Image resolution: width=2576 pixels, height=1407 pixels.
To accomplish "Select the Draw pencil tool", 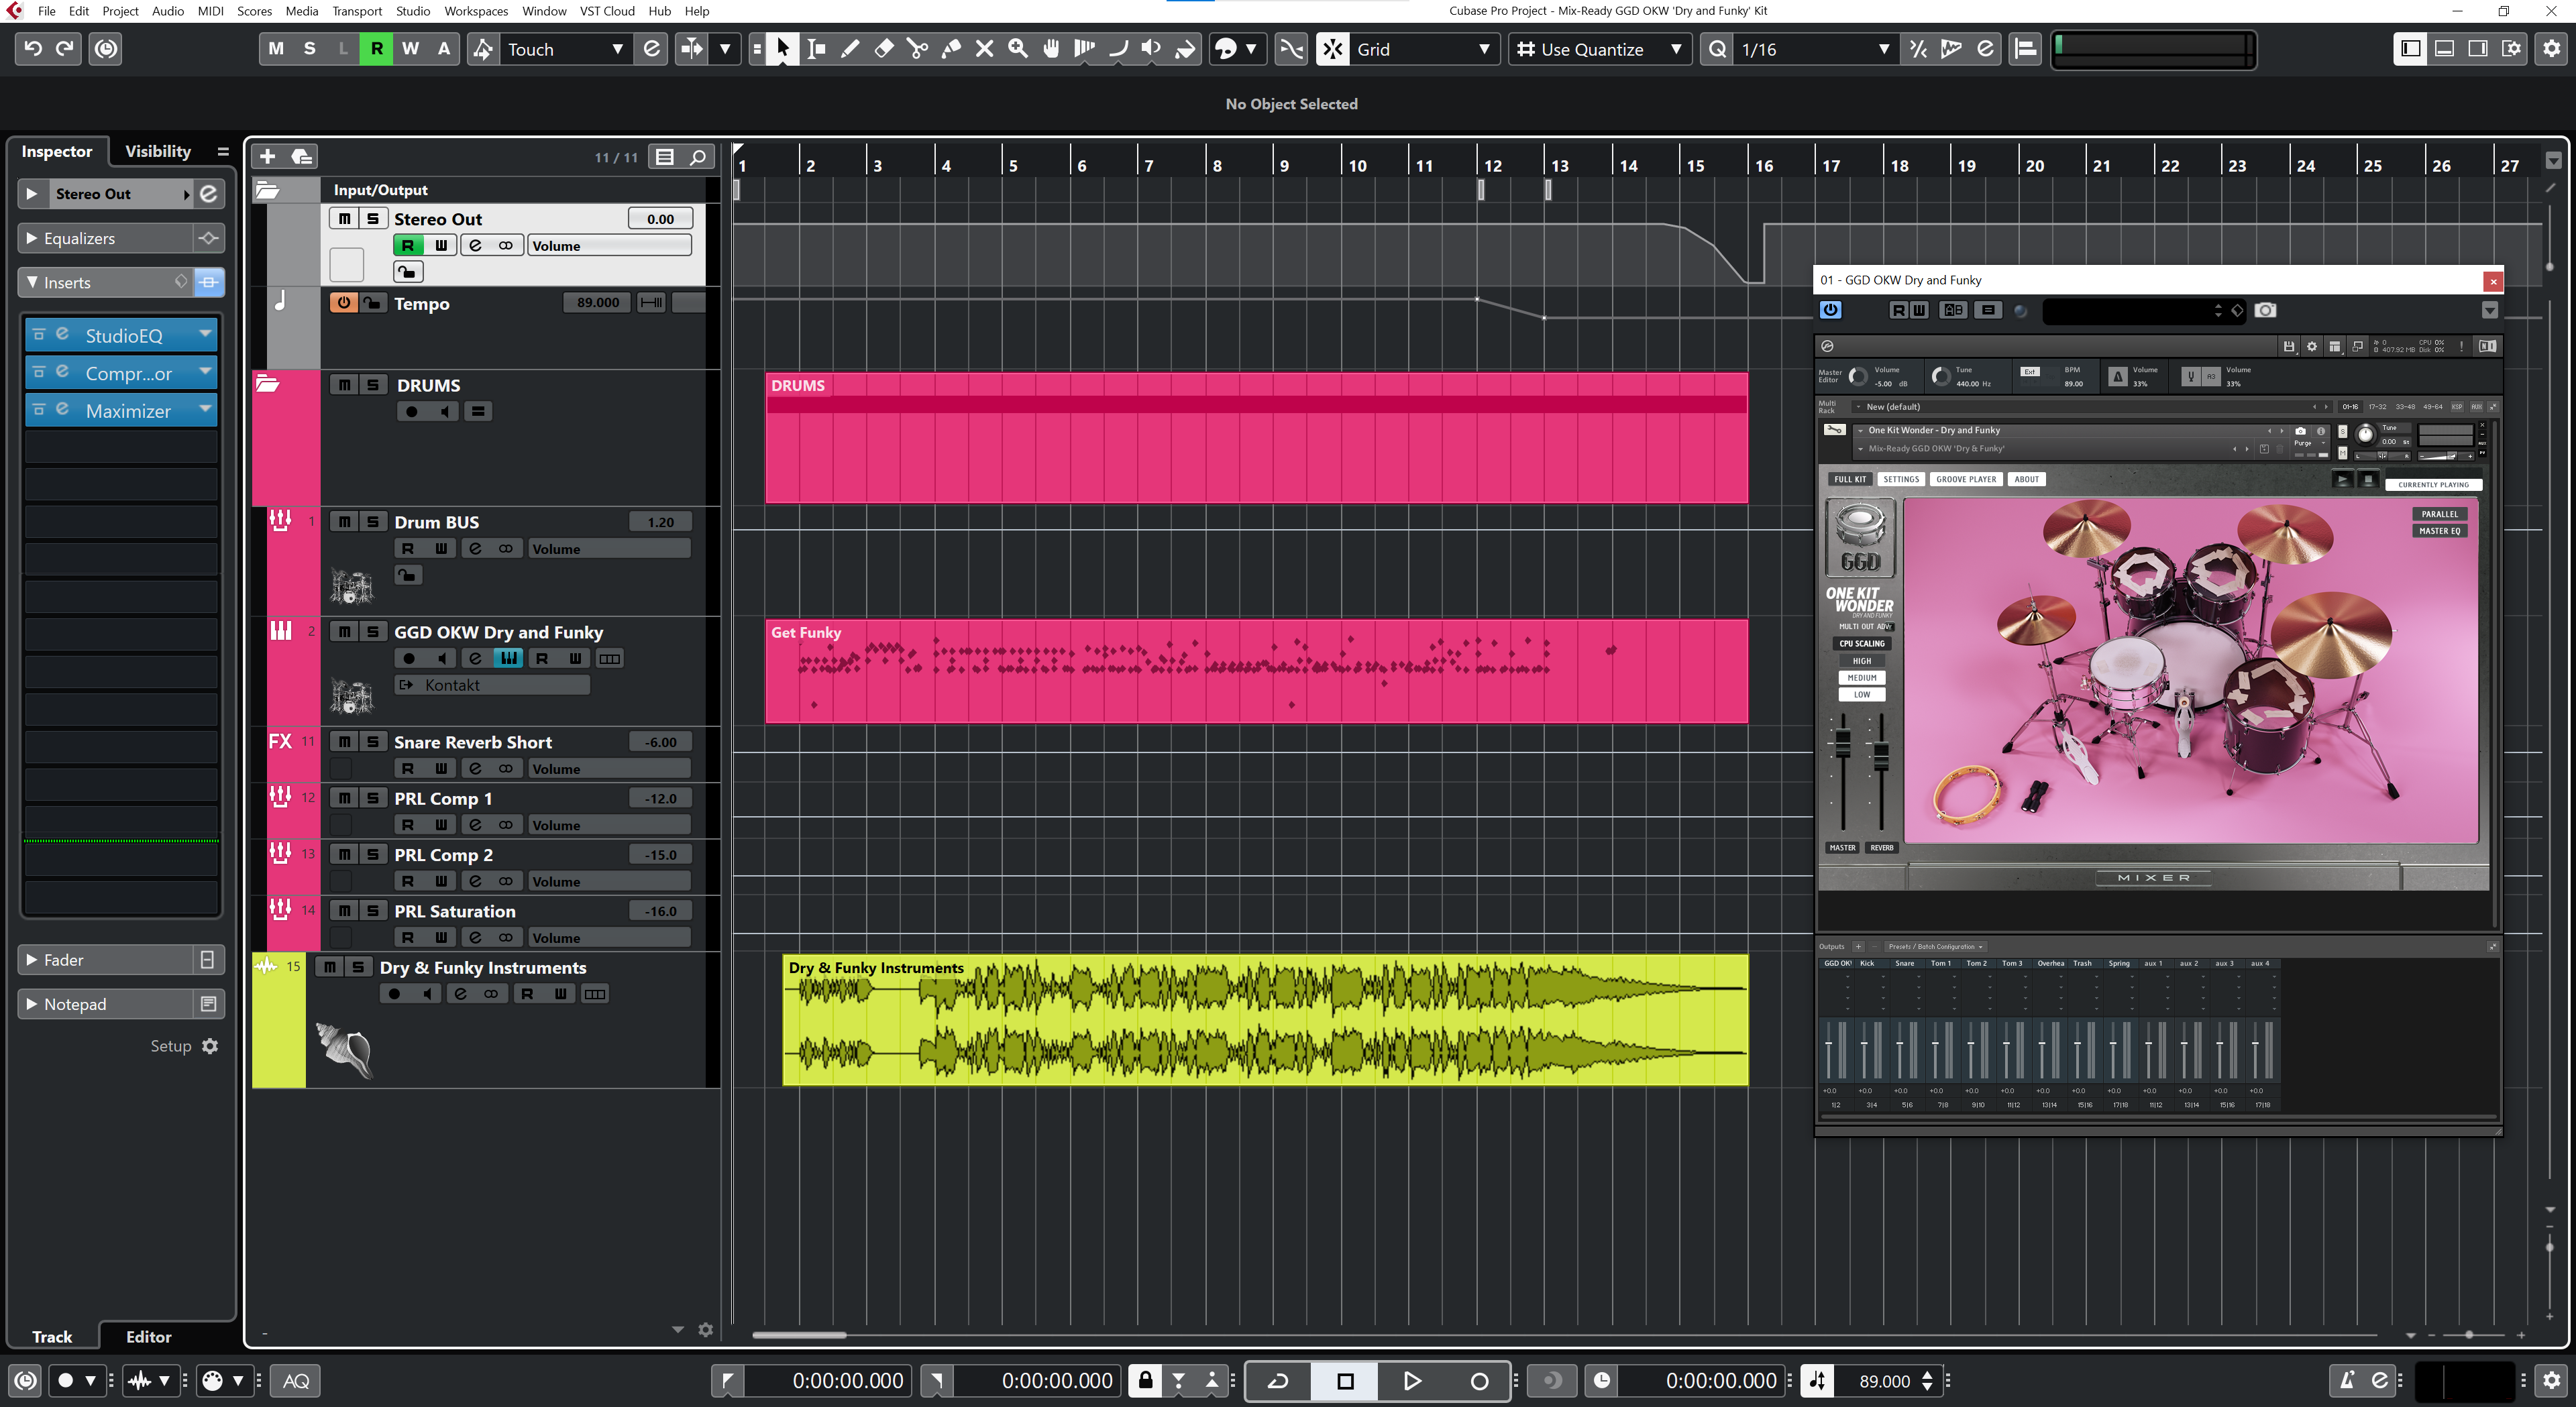I will click(850, 49).
